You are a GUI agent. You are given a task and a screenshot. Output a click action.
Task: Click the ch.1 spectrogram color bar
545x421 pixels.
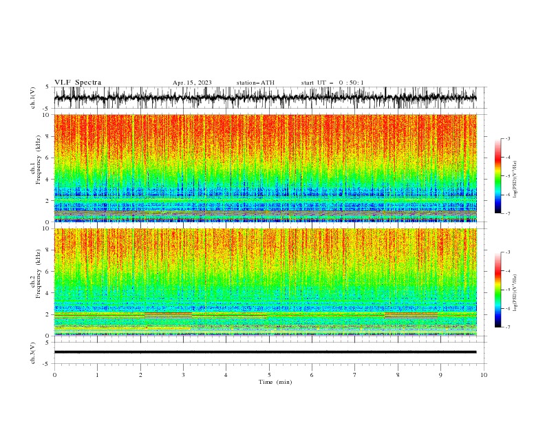[498, 176]
